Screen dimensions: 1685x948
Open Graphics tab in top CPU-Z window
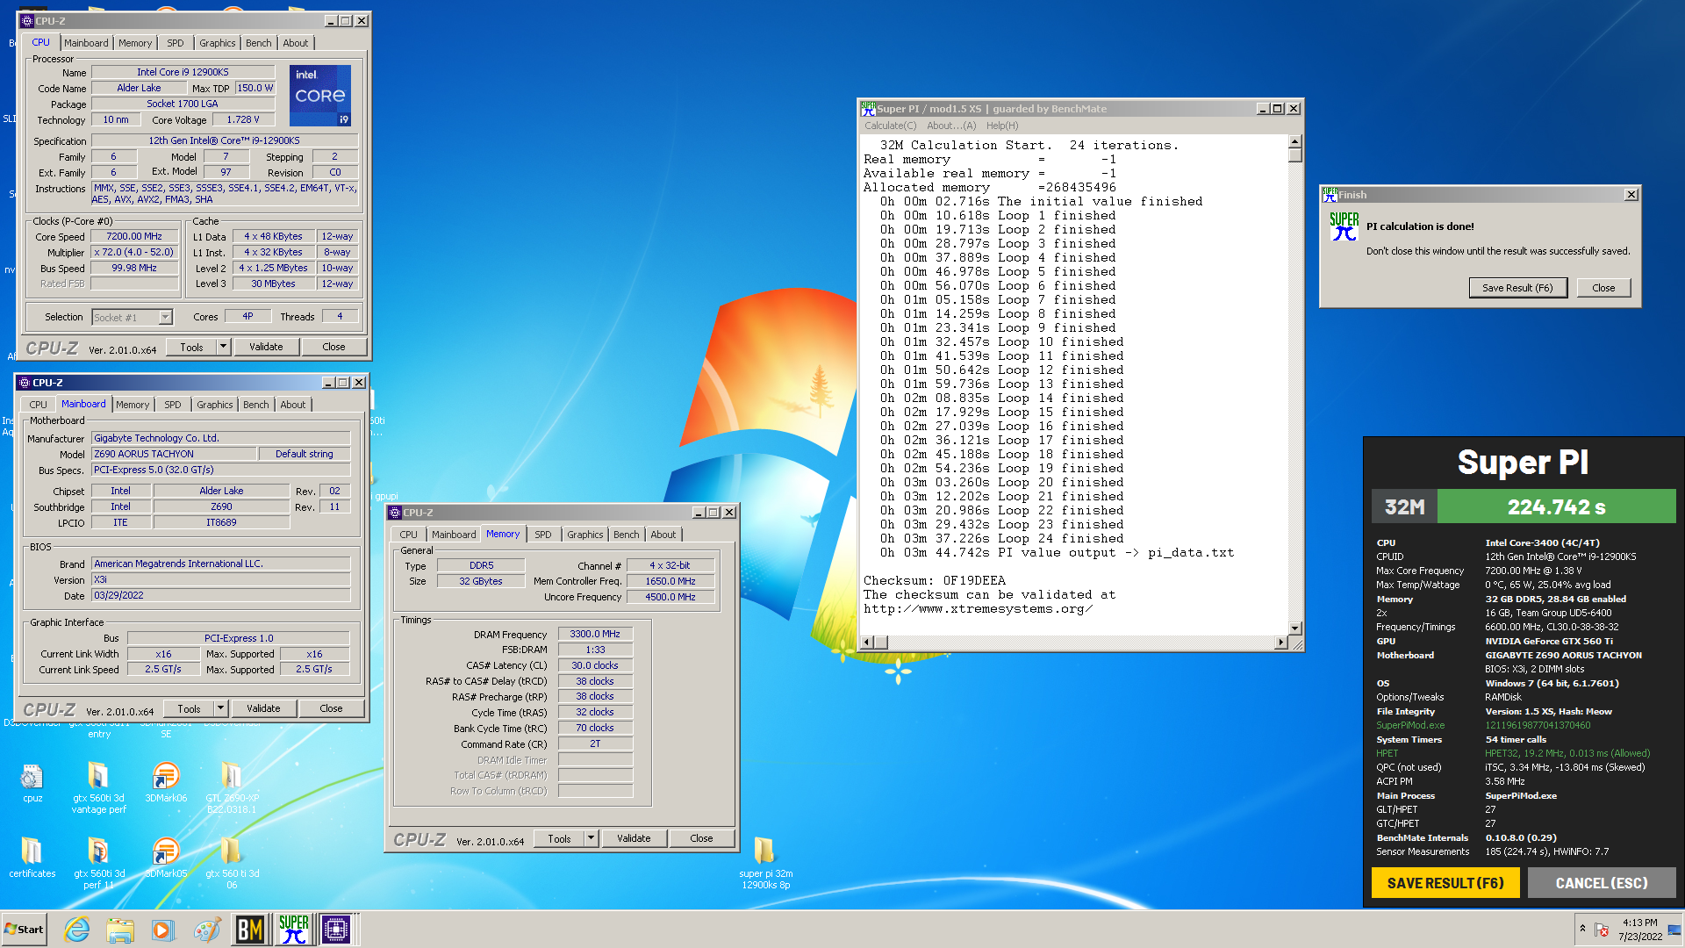(x=218, y=43)
